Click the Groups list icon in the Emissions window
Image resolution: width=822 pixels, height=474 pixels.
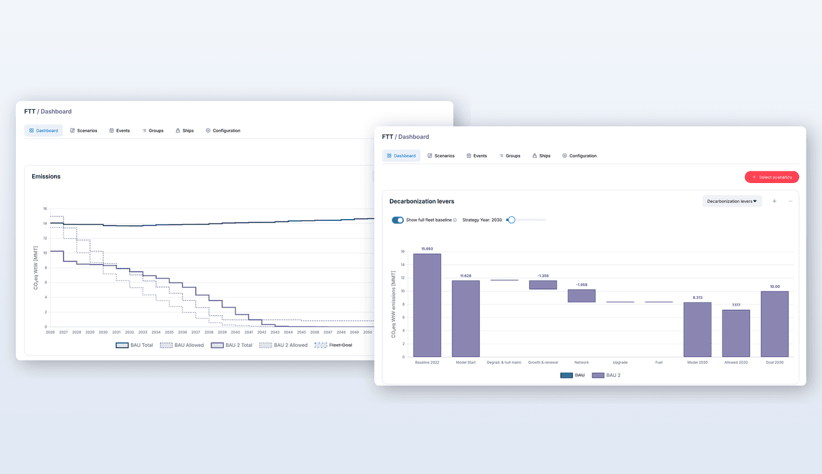click(x=144, y=130)
